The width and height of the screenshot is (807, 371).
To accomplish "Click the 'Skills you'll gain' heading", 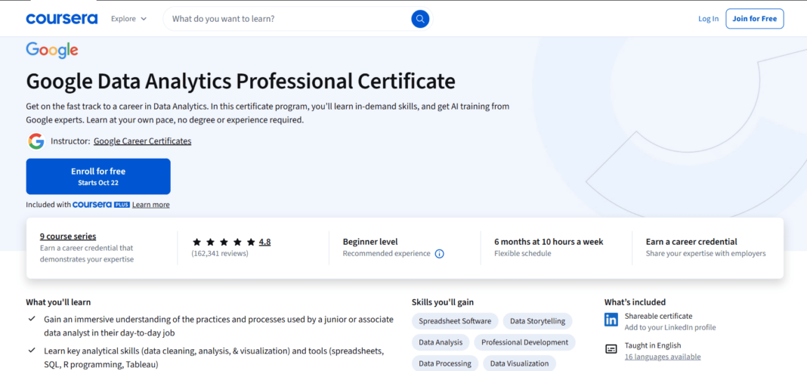I will coord(443,302).
